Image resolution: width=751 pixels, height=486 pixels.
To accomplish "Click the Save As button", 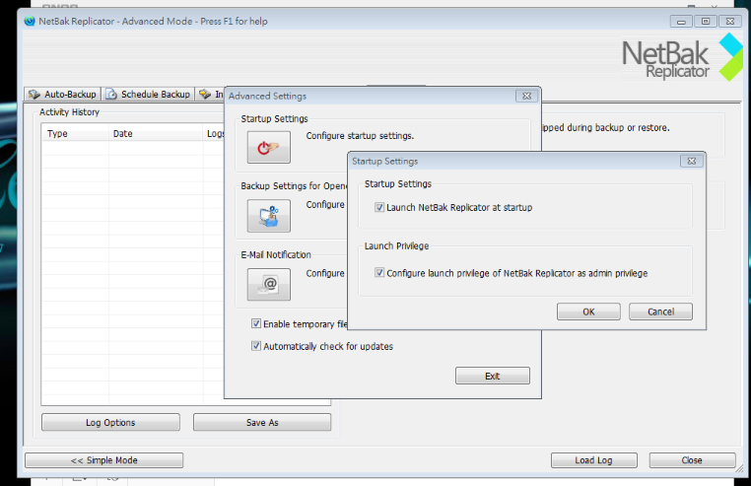I will pos(262,422).
